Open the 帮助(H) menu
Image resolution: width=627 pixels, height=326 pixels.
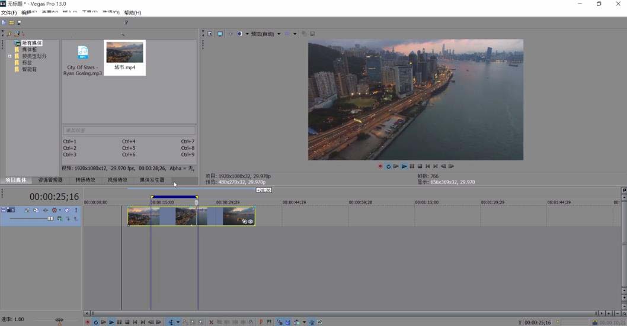[x=132, y=12]
